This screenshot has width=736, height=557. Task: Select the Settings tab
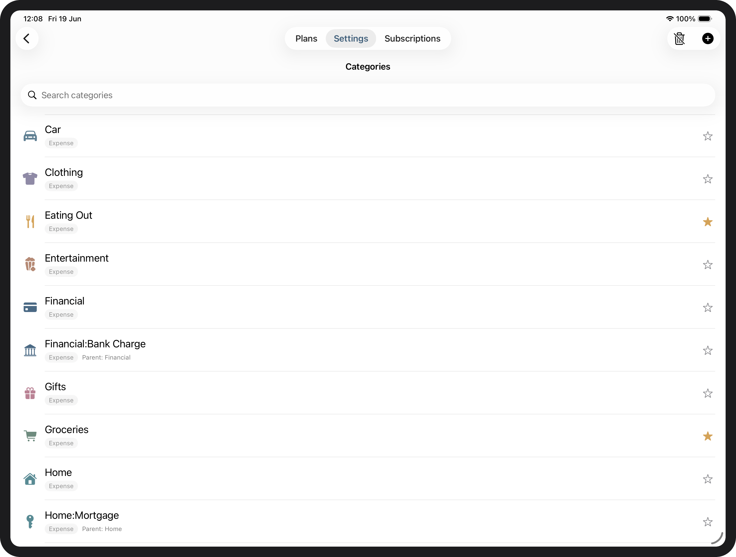[x=351, y=38]
